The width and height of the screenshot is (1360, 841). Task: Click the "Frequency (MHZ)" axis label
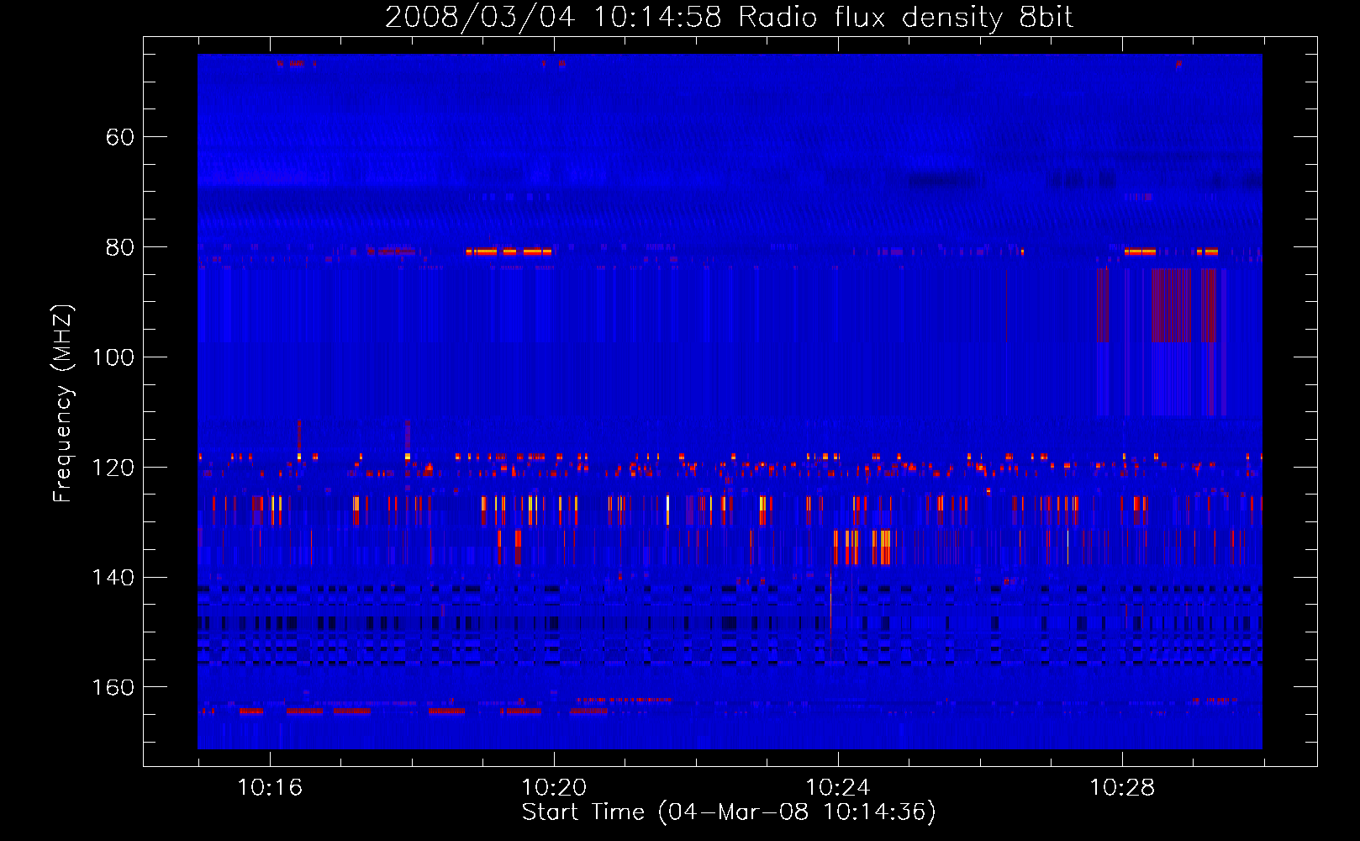(x=63, y=404)
